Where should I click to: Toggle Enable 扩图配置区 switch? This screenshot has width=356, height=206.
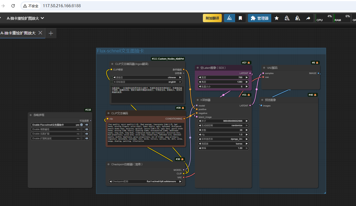81,138
